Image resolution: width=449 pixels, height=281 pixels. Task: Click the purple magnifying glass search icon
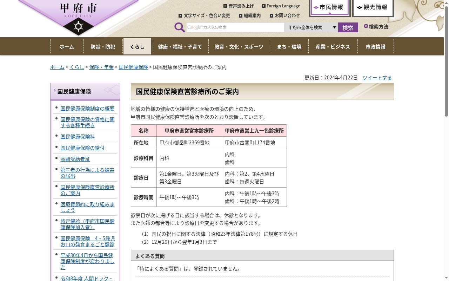click(180, 27)
